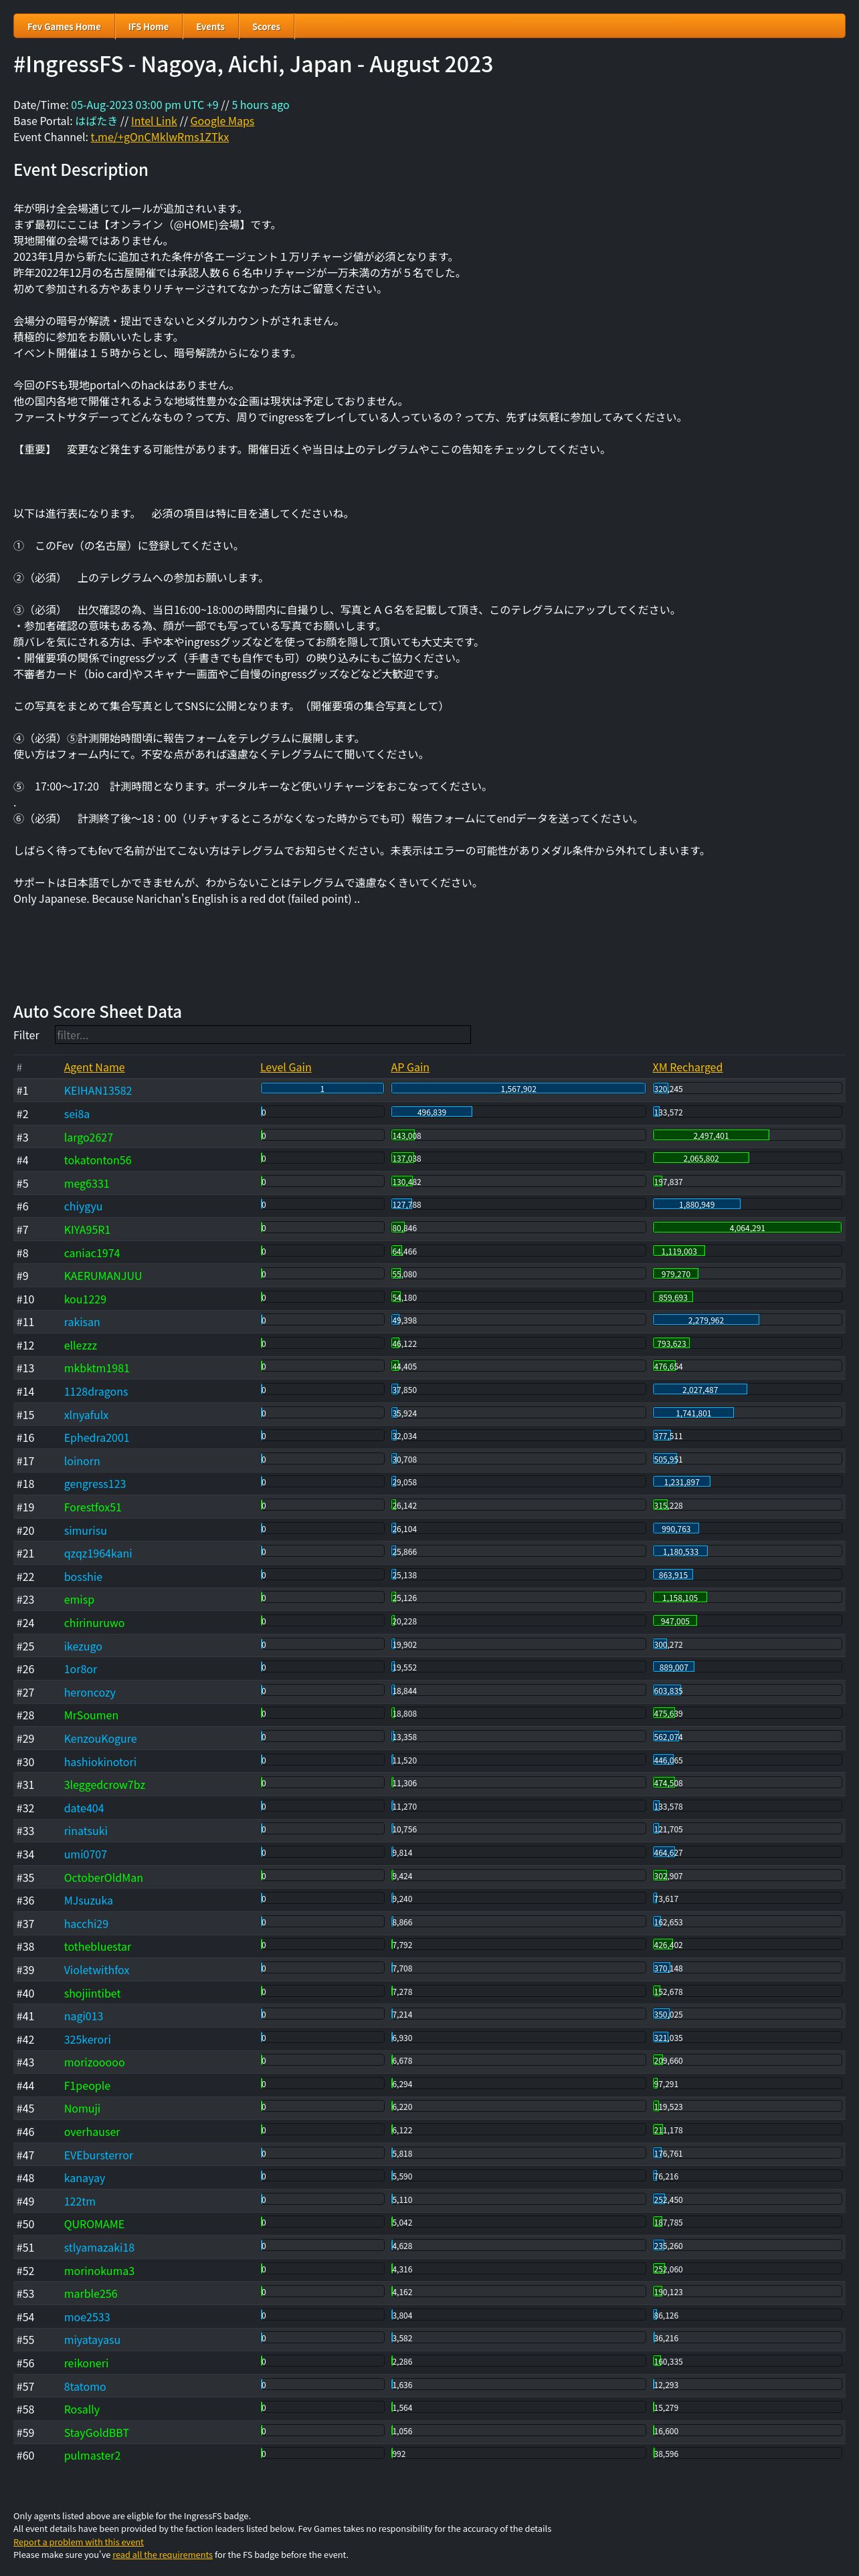Click tokatonton56's XM Recharged value 2,065,802
The height and width of the screenshot is (2576, 859).
pyautogui.click(x=701, y=1158)
